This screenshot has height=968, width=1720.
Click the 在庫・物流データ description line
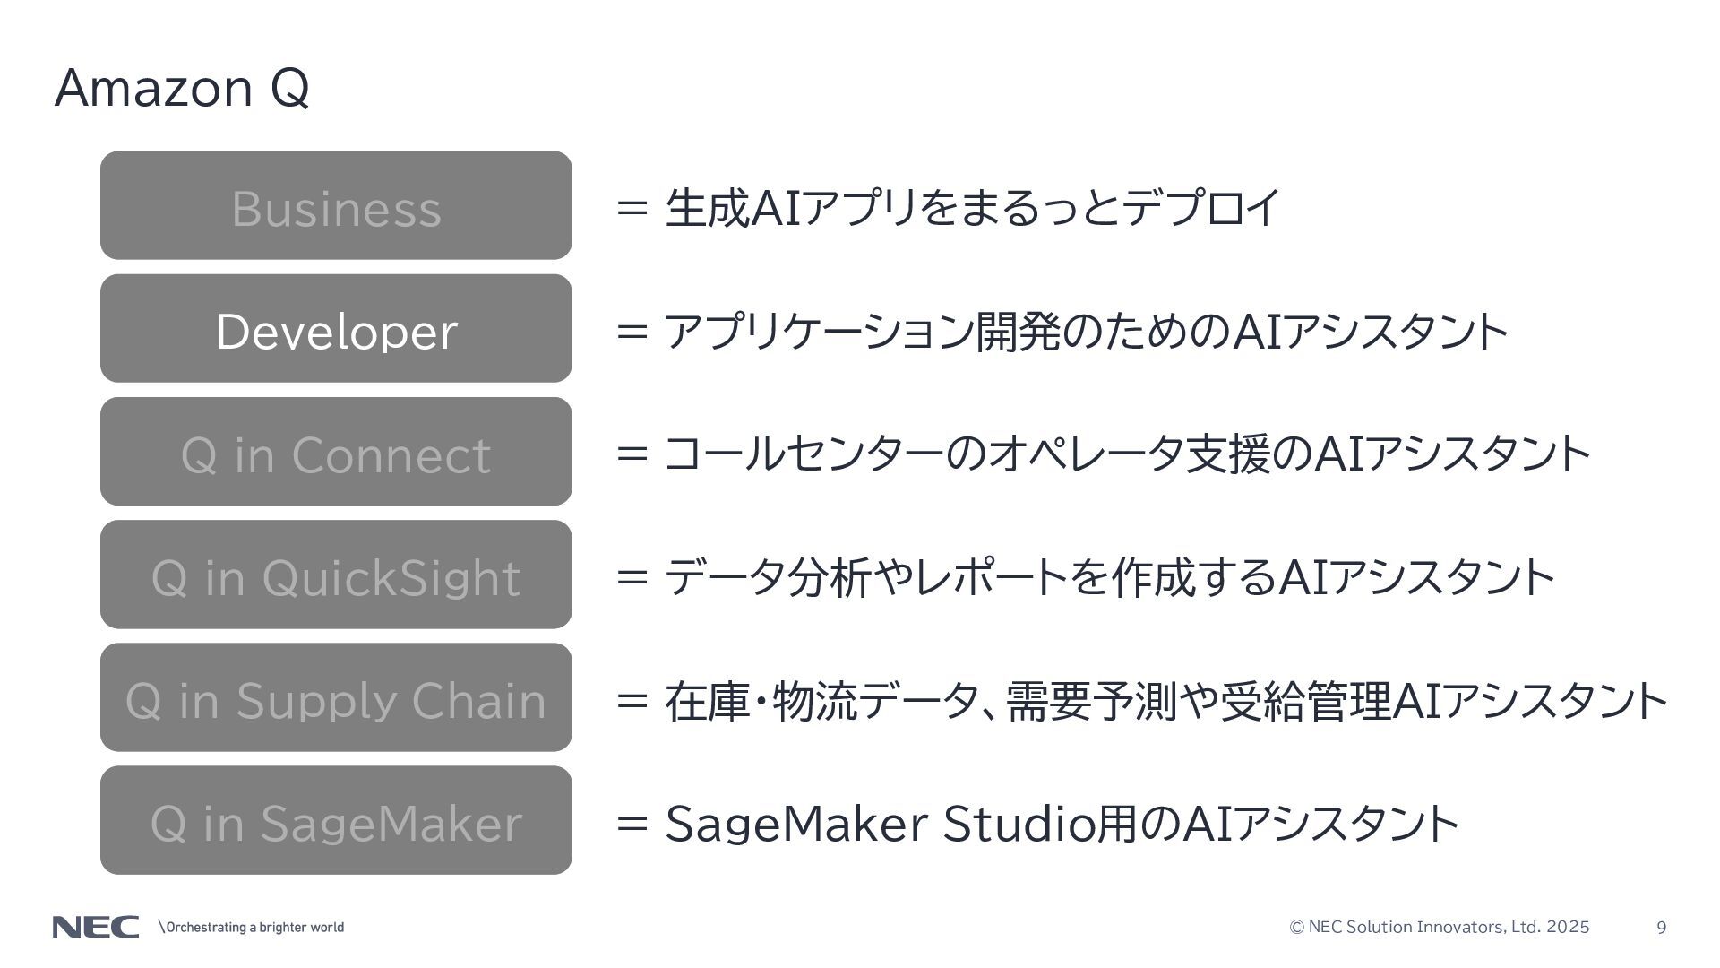(x=1166, y=700)
